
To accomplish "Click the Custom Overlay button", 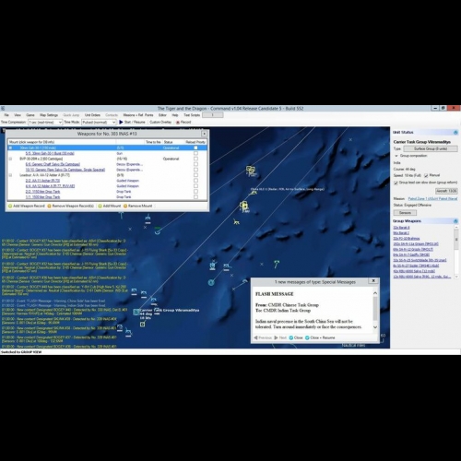I will click(x=160, y=122).
